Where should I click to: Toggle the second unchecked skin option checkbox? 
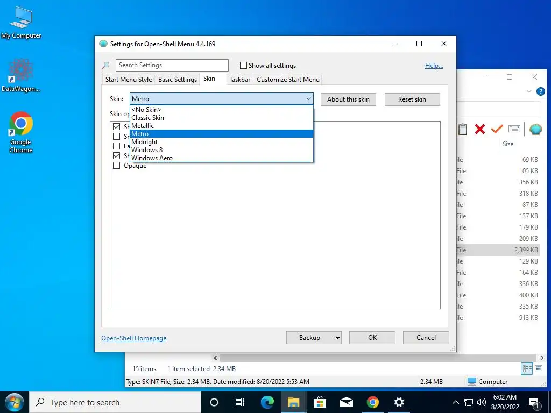pyautogui.click(x=117, y=136)
